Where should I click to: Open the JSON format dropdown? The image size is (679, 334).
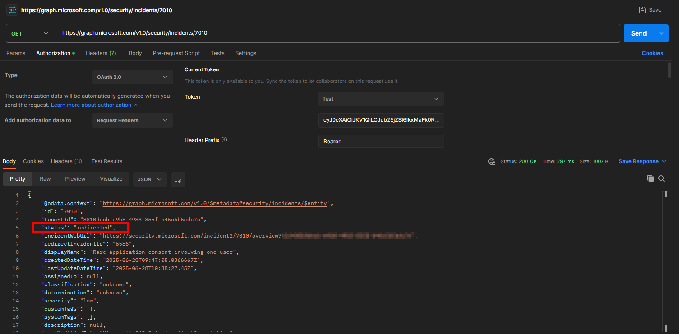coord(150,179)
